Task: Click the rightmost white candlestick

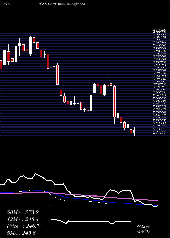Action: (x=134, y=131)
